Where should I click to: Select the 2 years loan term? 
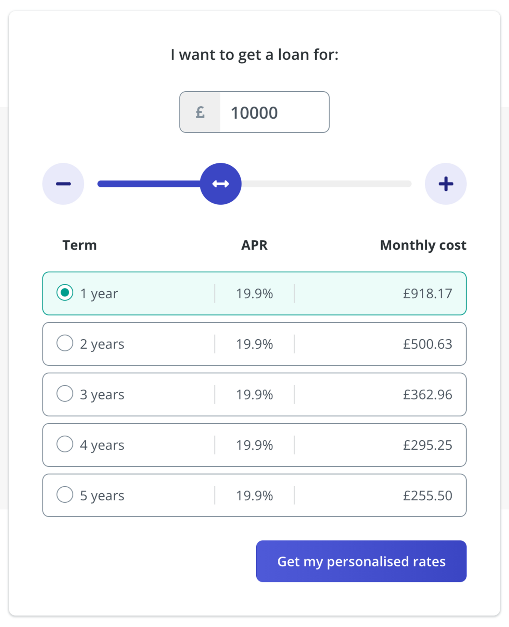pos(65,343)
